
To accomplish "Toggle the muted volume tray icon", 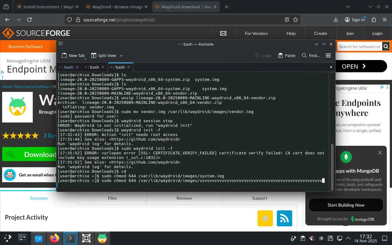I will (x=312, y=238).
